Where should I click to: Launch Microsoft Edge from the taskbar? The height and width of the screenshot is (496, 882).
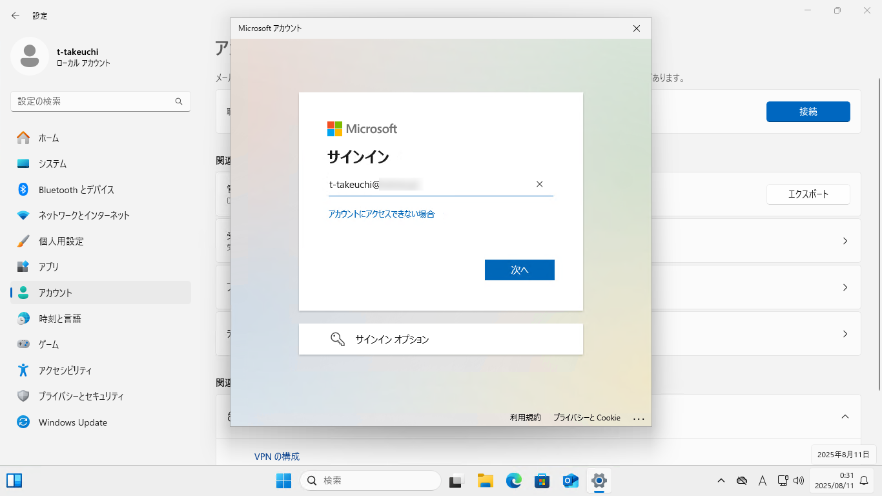click(x=514, y=480)
